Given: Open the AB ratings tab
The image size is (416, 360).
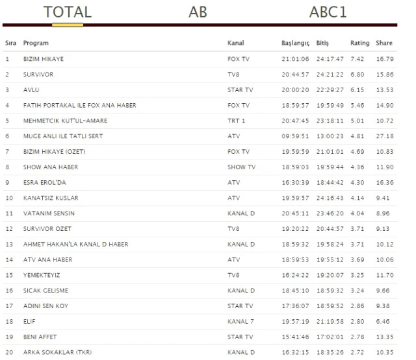Looking at the screenshot, I should pyautogui.click(x=198, y=12).
